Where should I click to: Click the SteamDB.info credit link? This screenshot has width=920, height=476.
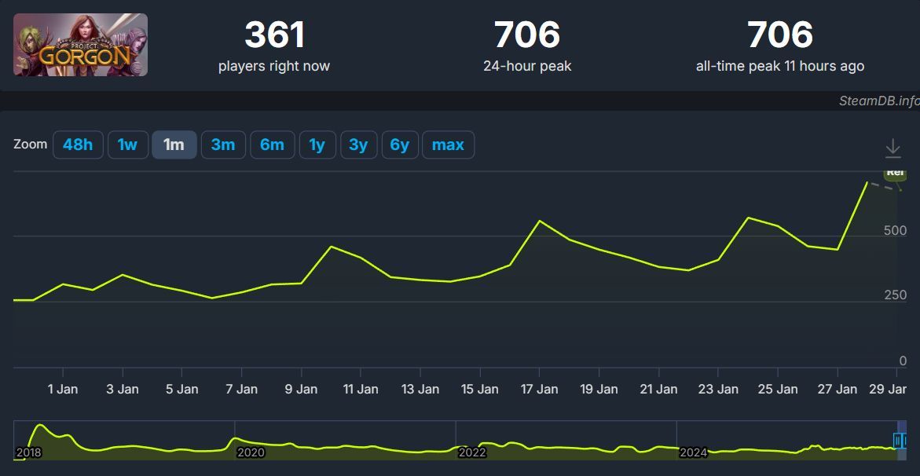point(878,101)
